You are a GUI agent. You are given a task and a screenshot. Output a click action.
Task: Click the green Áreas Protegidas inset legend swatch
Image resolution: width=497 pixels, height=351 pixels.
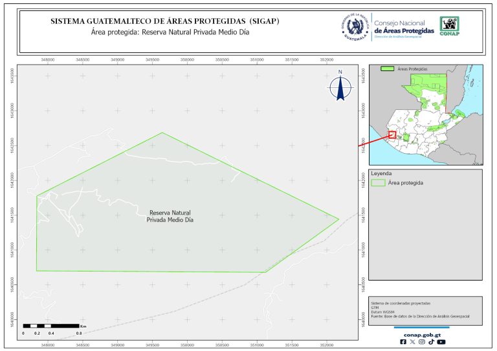pos(387,68)
